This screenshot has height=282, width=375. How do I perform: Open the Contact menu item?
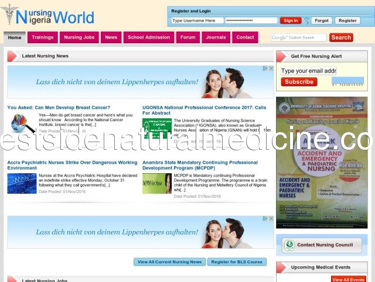(x=245, y=37)
